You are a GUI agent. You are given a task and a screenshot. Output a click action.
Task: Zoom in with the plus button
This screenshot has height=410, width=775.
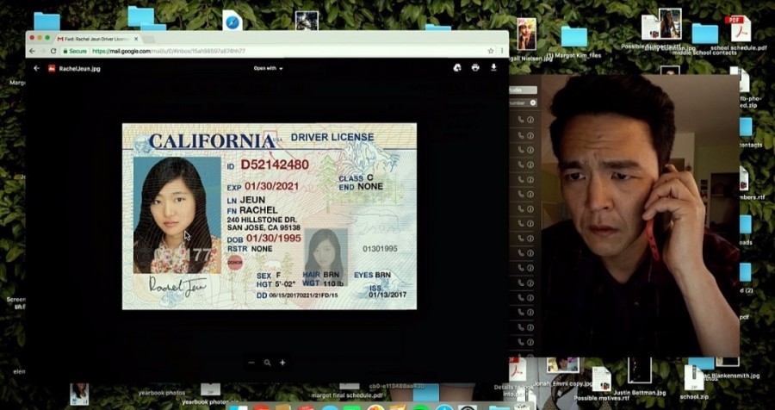[x=282, y=363]
